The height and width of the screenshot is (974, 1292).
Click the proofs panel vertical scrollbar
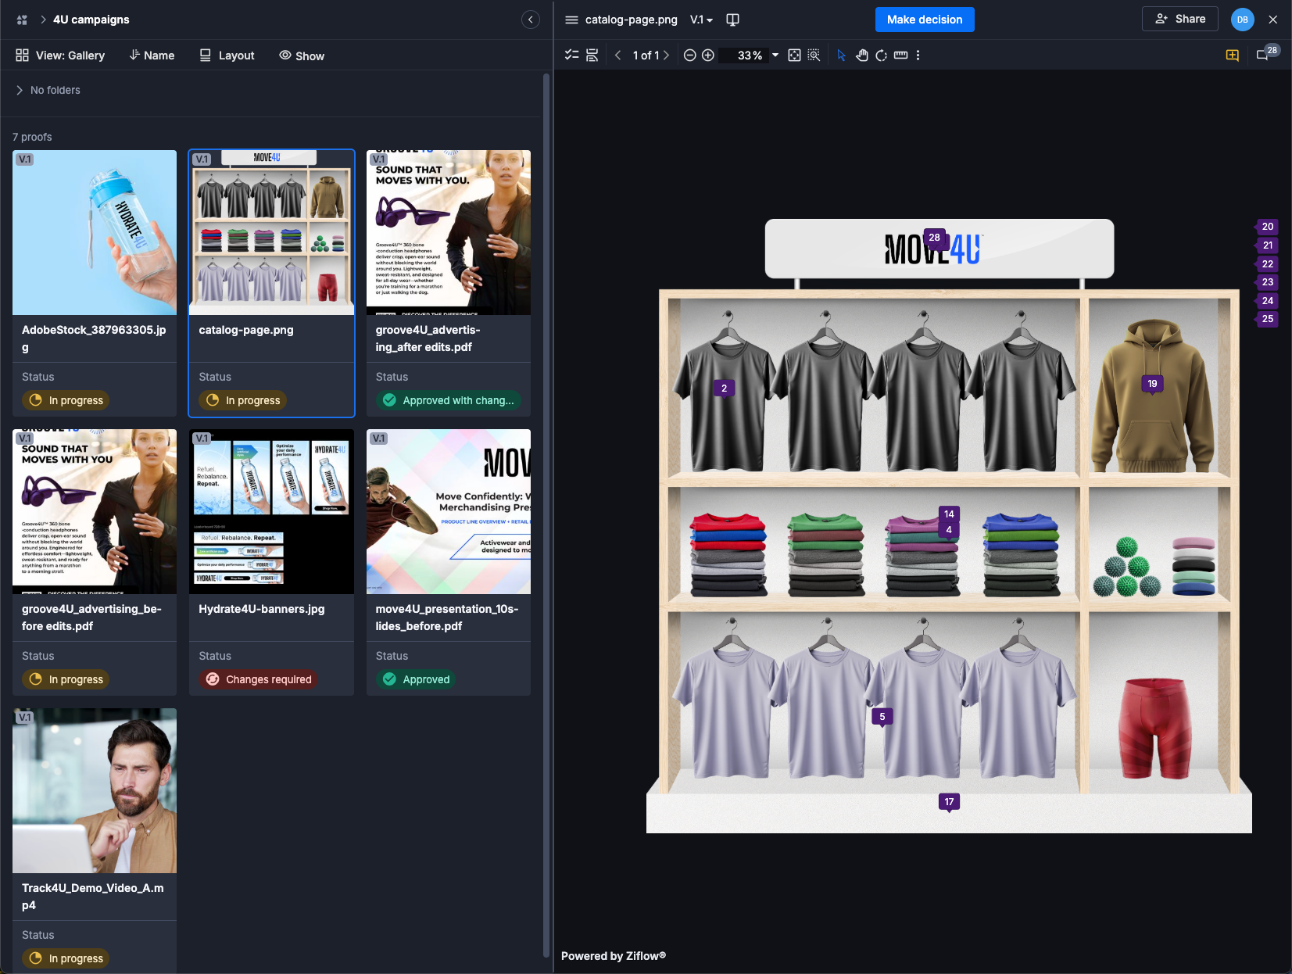tap(546, 515)
